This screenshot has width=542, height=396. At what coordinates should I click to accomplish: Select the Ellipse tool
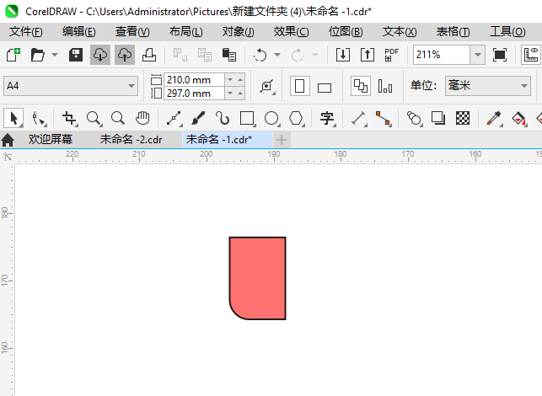(x=271, y=118)
